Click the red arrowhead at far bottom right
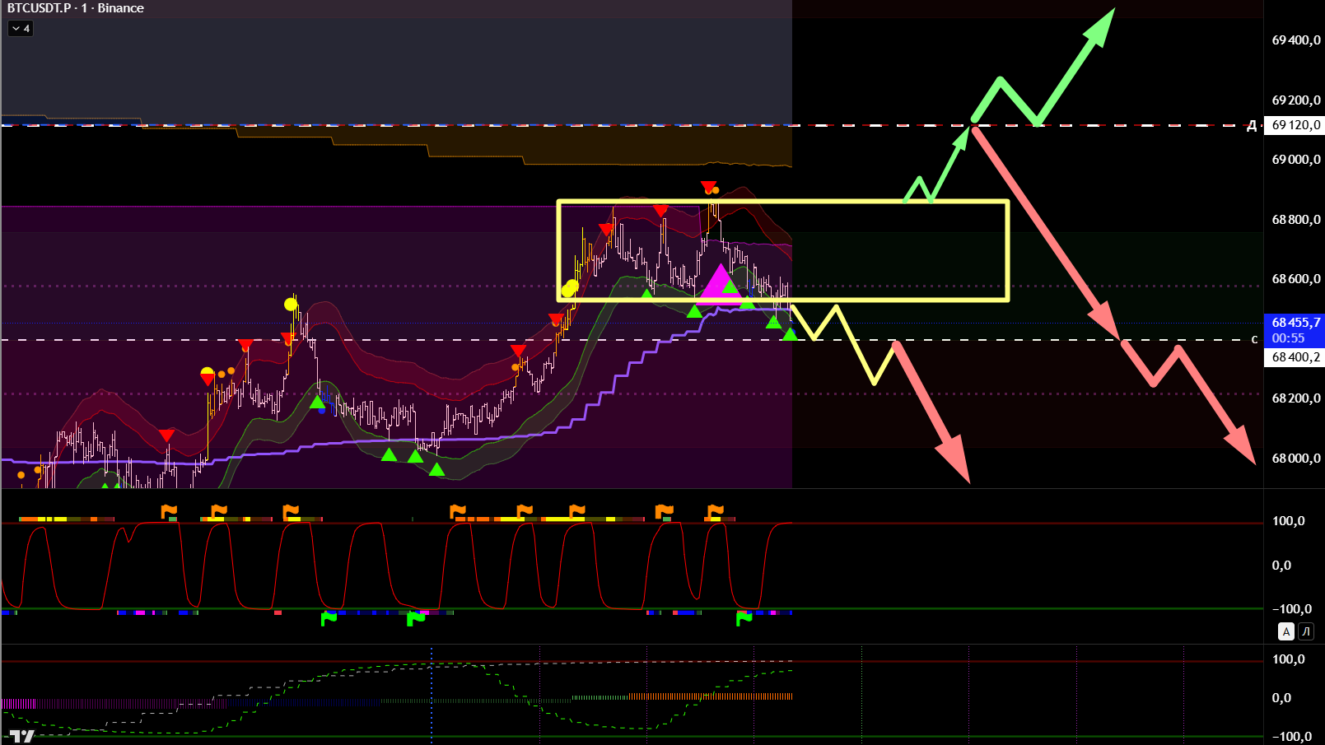This screenshot has width=1325, height=745. pos(1242,449)
